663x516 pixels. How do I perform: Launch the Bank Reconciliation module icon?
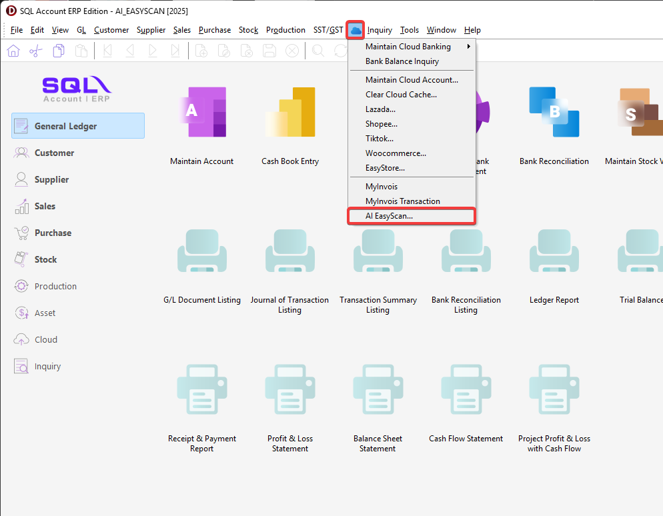tap(554, 113)
